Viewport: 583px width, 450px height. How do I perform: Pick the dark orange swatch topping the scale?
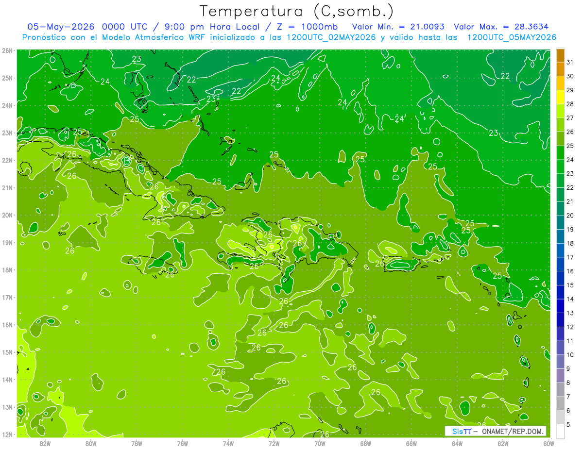pos(560,55)
